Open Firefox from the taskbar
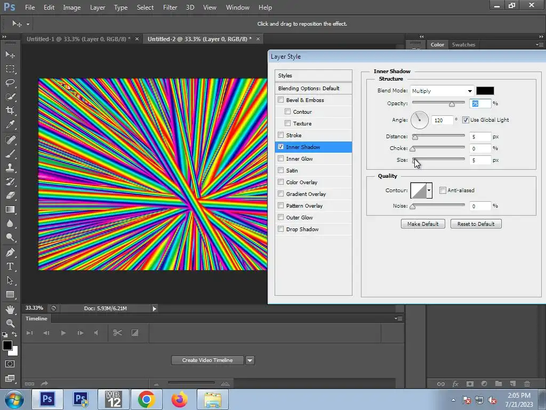Image resolution: width=546 pixels, height=410 pixels. [179, 399]
